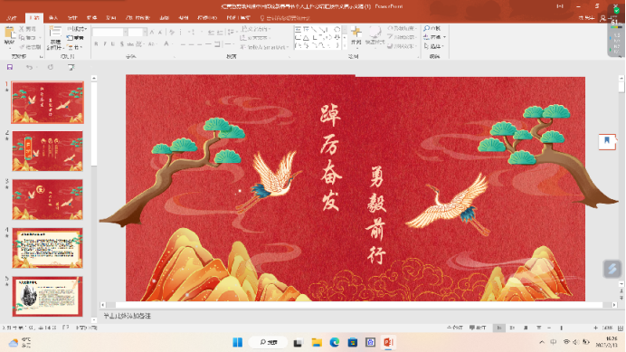Toggle the notes pane in status bar
This screenshot has height=352, width=626.
coord(454,328)
